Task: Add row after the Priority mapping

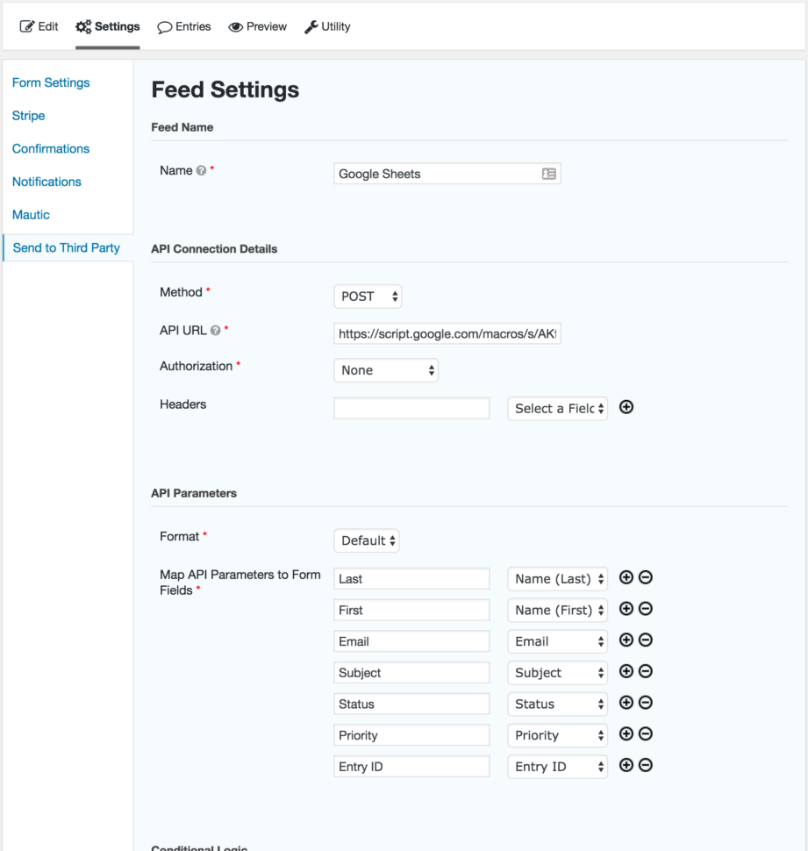Action: tap(626, 733)
